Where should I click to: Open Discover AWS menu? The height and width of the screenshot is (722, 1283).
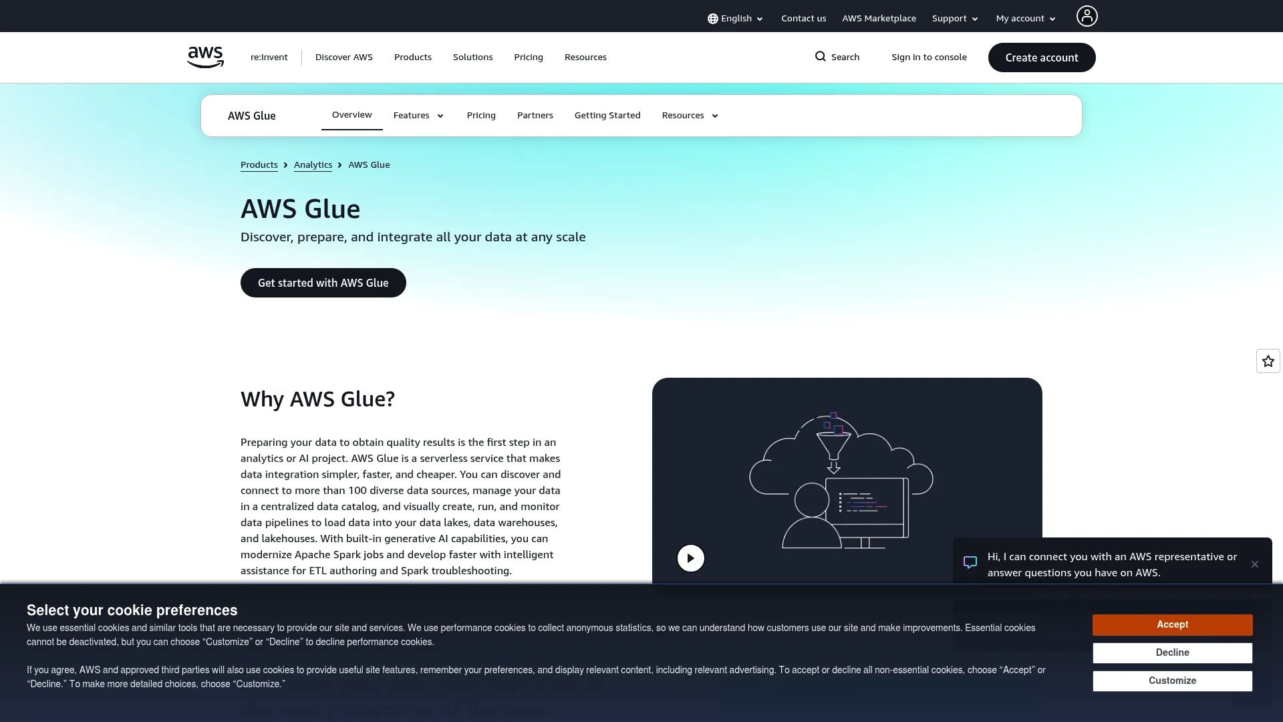(344, 57)
